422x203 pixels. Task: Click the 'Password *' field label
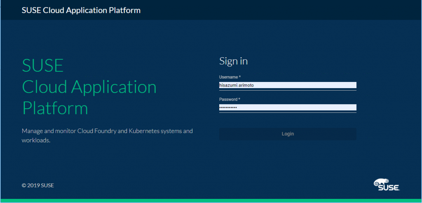click(230, 99)
